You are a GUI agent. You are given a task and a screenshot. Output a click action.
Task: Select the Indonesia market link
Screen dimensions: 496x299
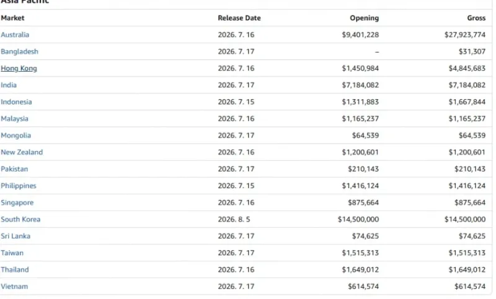pos(16,102)
